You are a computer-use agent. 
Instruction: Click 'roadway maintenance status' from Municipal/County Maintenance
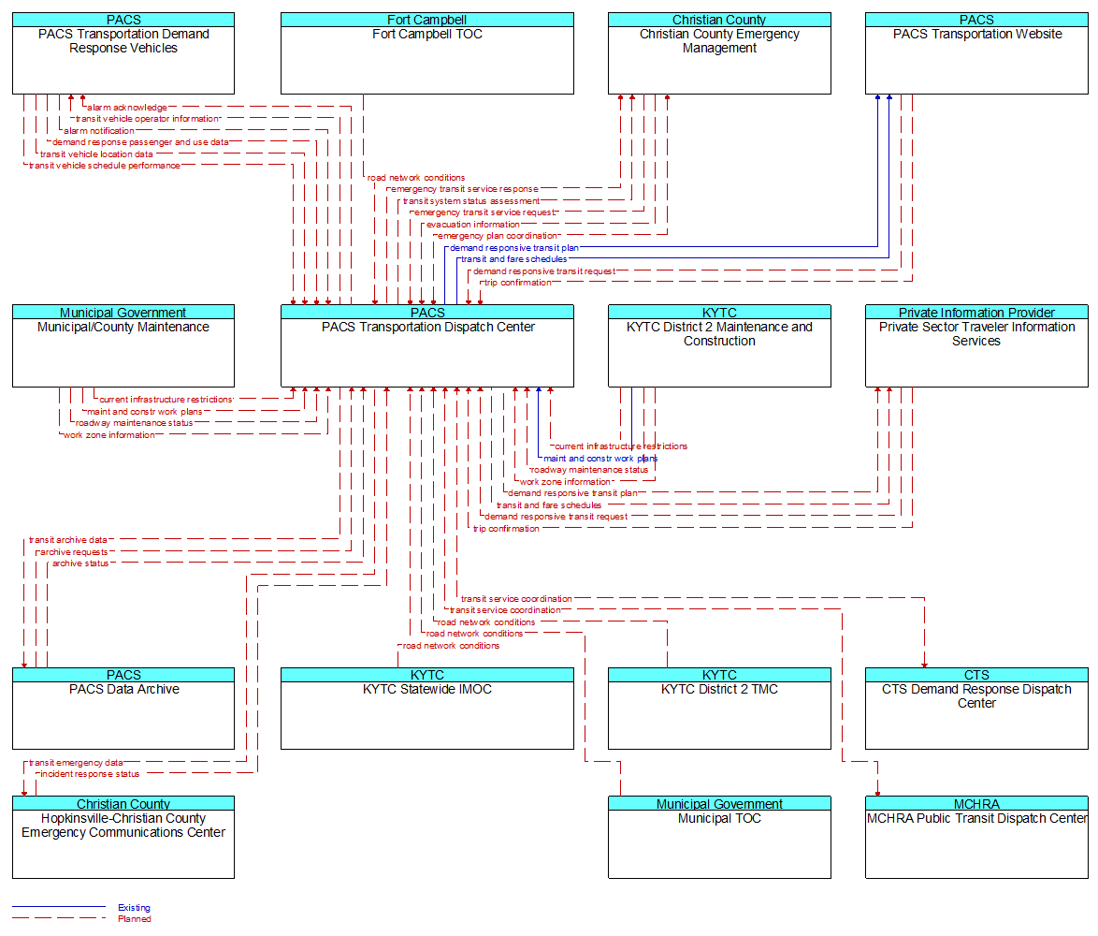[x=135, y=423]
